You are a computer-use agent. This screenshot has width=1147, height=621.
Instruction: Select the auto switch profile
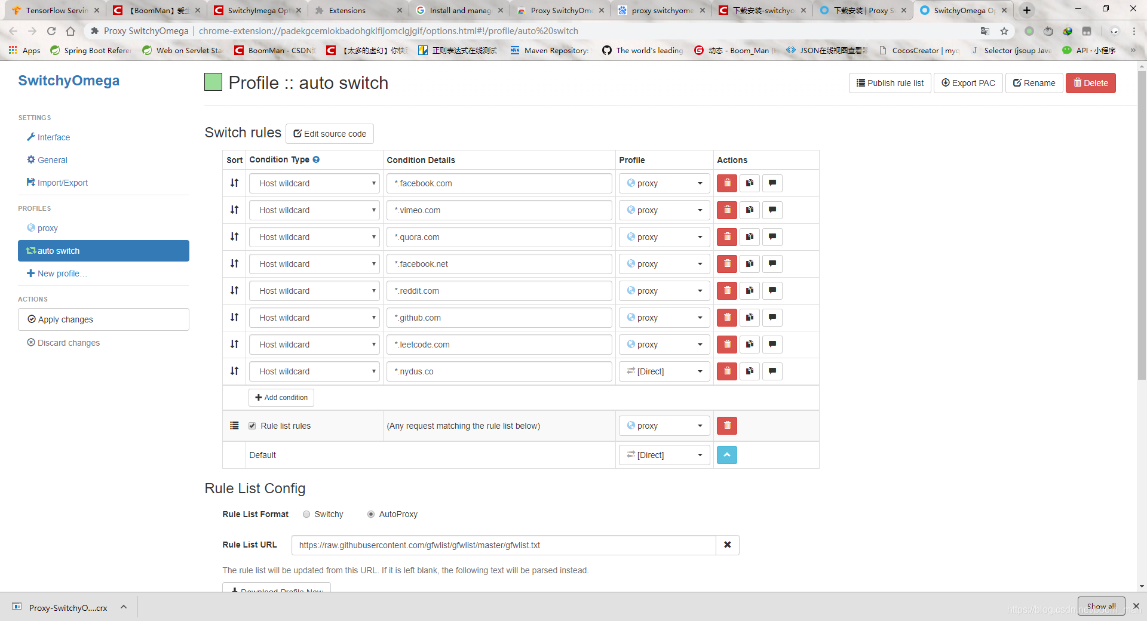(103, 251)
